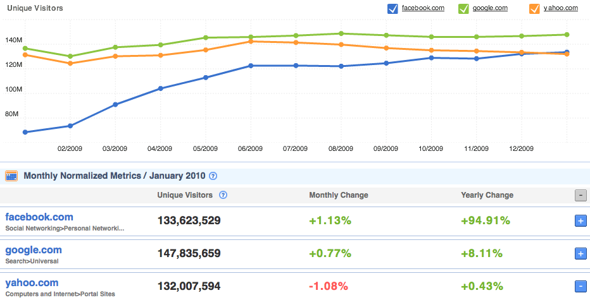
Task: Click the Unique Visitors column header
Action: coord(185,195)
